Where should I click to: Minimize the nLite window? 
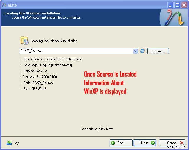click(x=170, y=5)
